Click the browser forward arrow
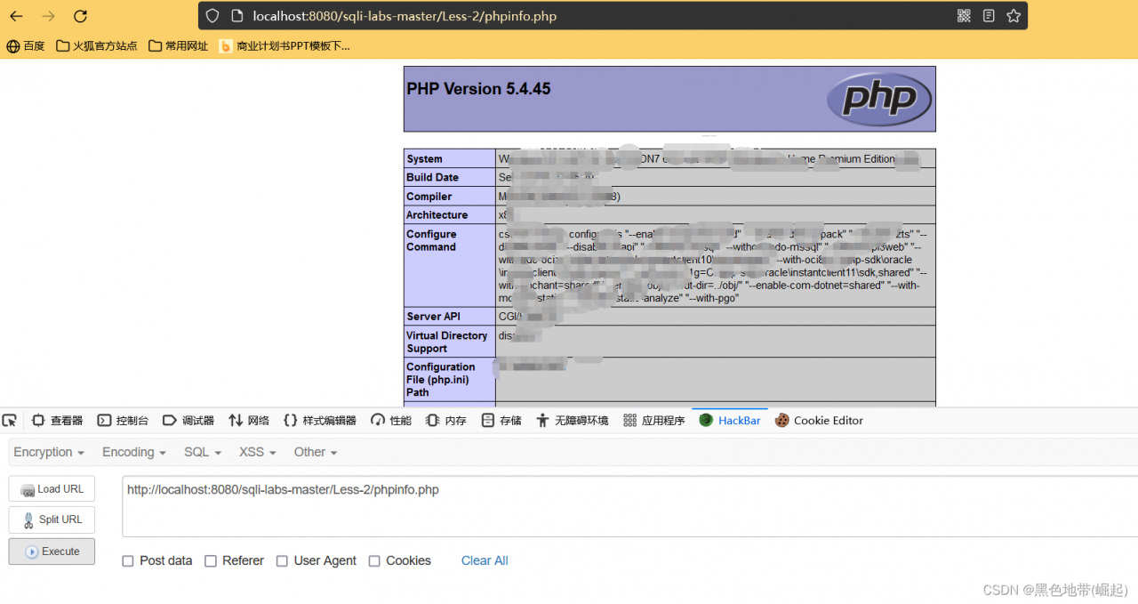 pyautogui.click(x=48, y=16)
